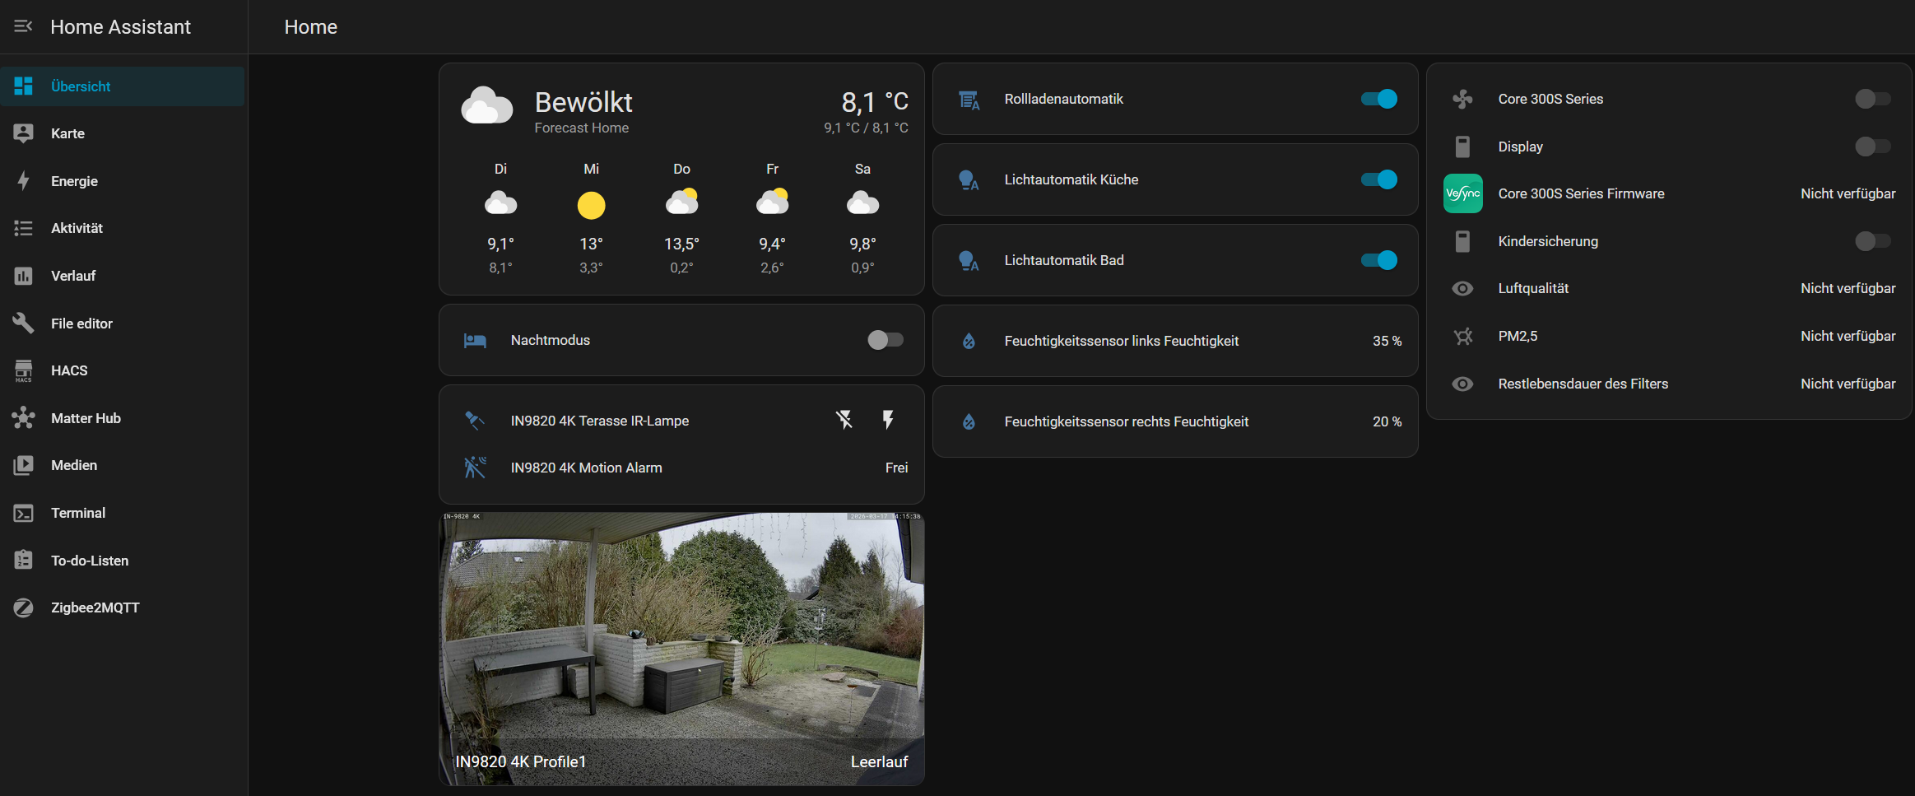Open the Verlauf history page

[123, 276]
